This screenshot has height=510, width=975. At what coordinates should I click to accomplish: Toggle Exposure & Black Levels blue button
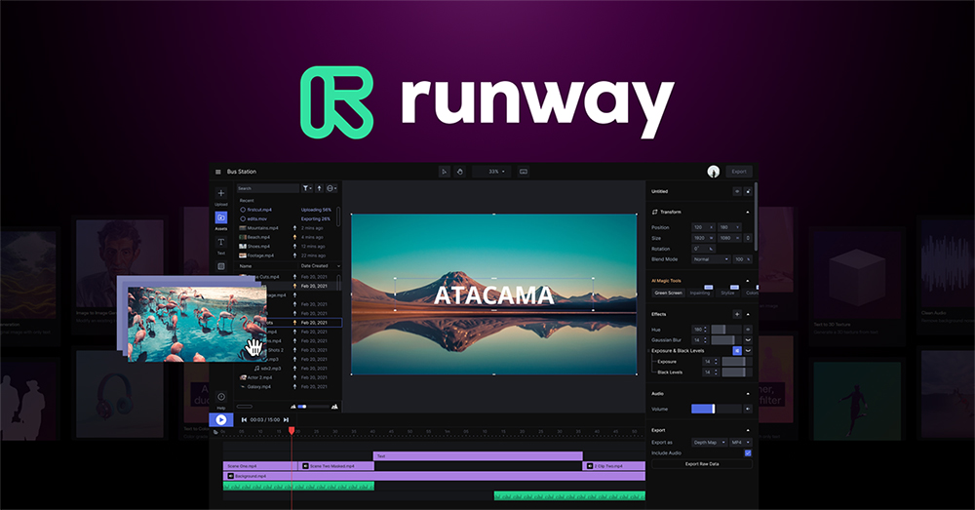point(737,351)
